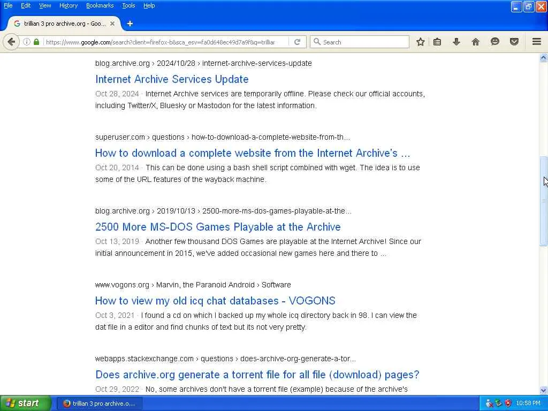Bookmark this page with the star icon

421,42
